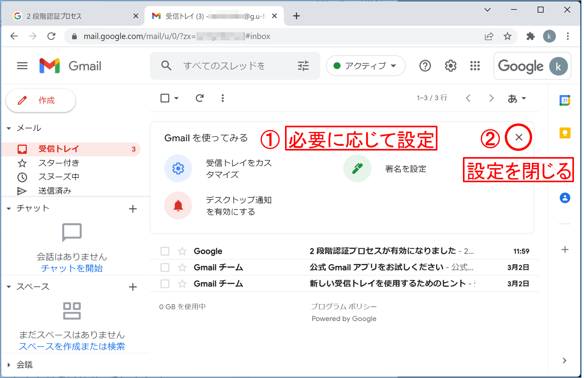The image size is (584, 378).
Task: Open the 受信トレイ folder
Action: pos(72,149)
